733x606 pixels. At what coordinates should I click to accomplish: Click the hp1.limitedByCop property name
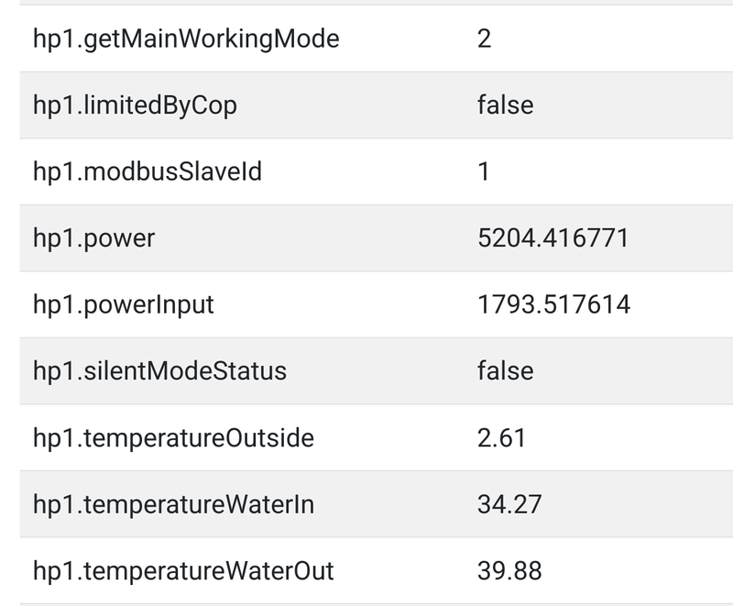[x=135, y=105]
